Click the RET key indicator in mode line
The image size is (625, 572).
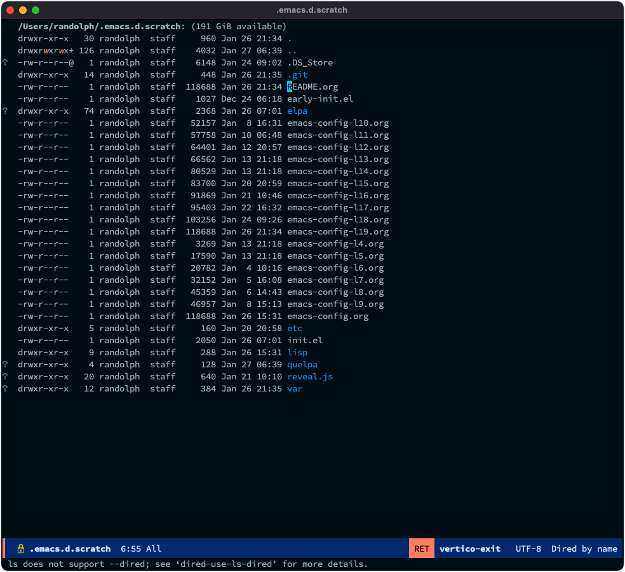421,548
